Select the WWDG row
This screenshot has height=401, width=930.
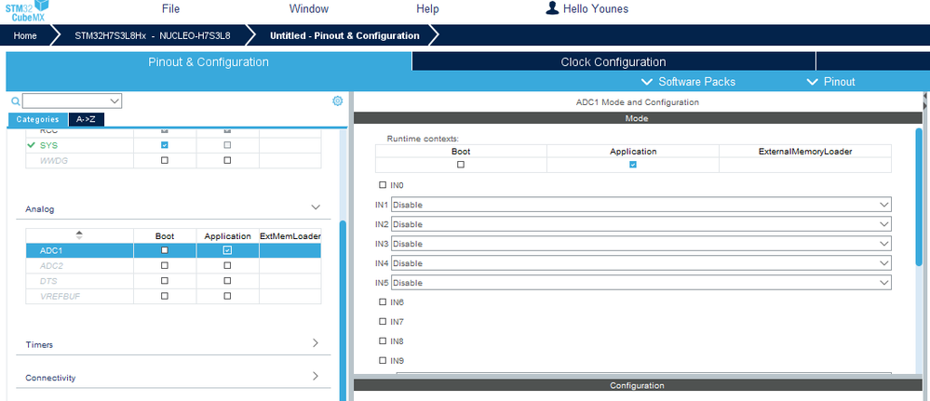point(173,160)
